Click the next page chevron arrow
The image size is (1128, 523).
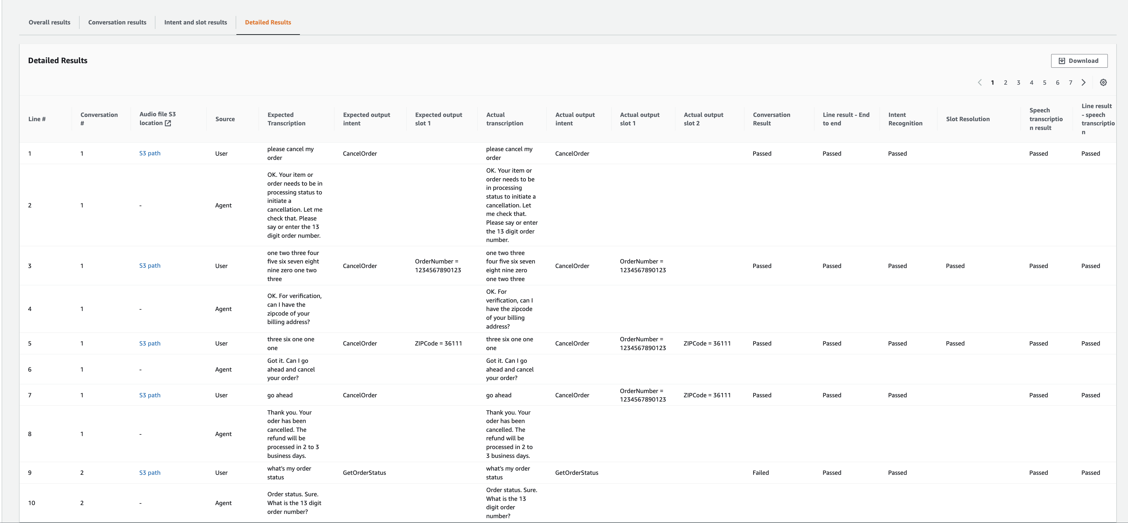[x=1083, y=82]
